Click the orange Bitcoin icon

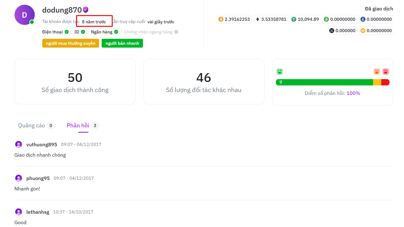point(221,19)
